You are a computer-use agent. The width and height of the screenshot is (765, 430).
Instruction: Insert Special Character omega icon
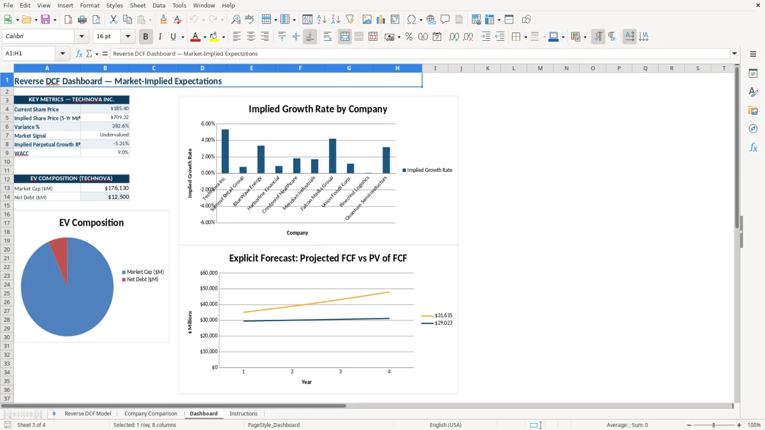(412, 20)
